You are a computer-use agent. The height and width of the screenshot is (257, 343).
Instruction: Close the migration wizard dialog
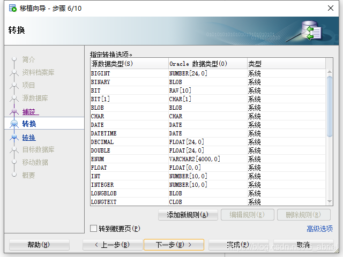(331, 8)
